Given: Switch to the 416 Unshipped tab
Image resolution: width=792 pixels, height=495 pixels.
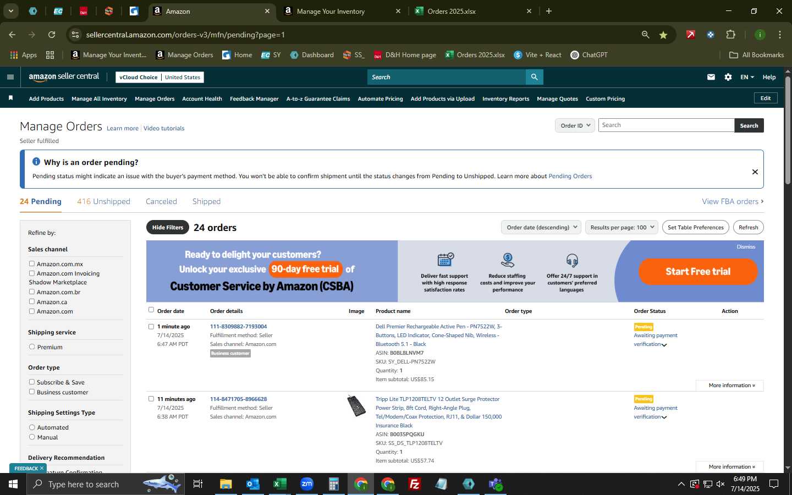Looking at the screenshot, I should [103, 201].
